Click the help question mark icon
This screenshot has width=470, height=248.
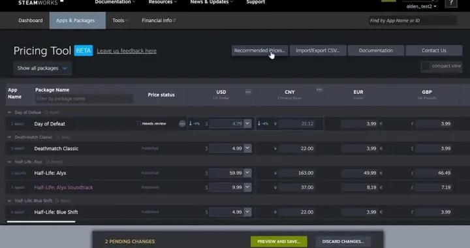click(451, 3)
